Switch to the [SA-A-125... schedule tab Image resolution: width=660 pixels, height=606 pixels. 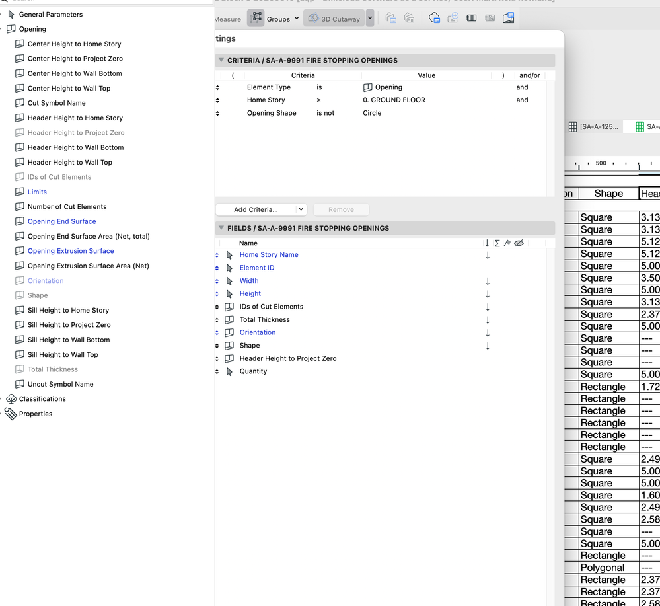point(593,127)
